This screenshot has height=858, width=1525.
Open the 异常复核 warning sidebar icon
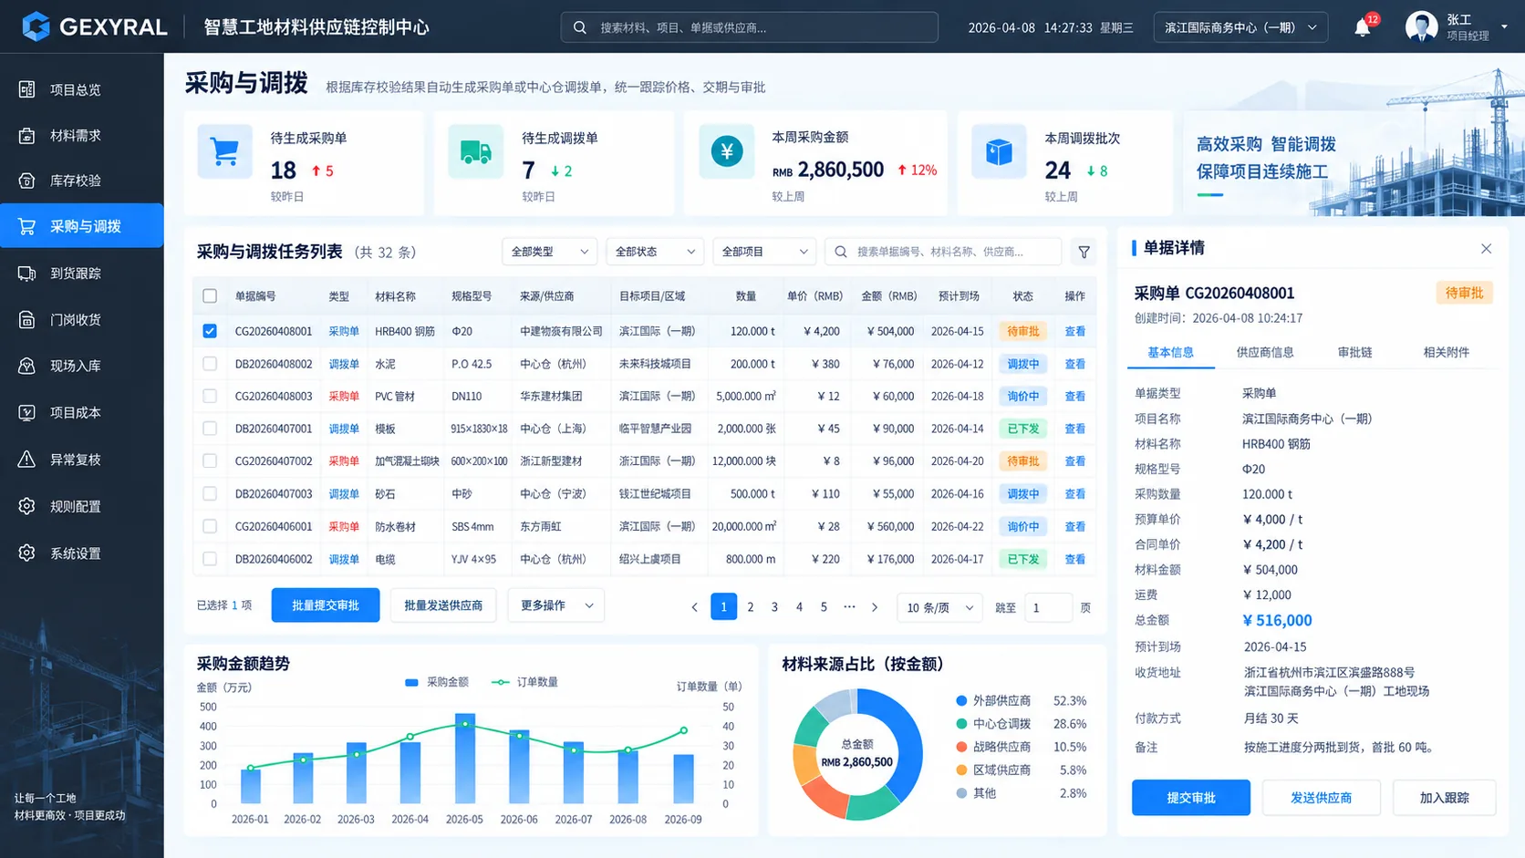click(x=26, y=459)
